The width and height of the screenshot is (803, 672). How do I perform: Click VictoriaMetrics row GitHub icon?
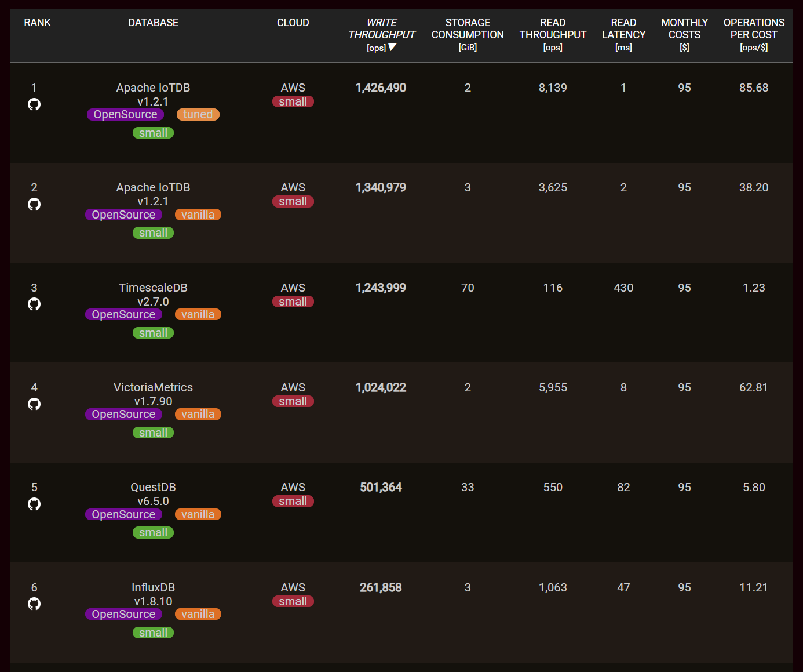coord(34,404)
